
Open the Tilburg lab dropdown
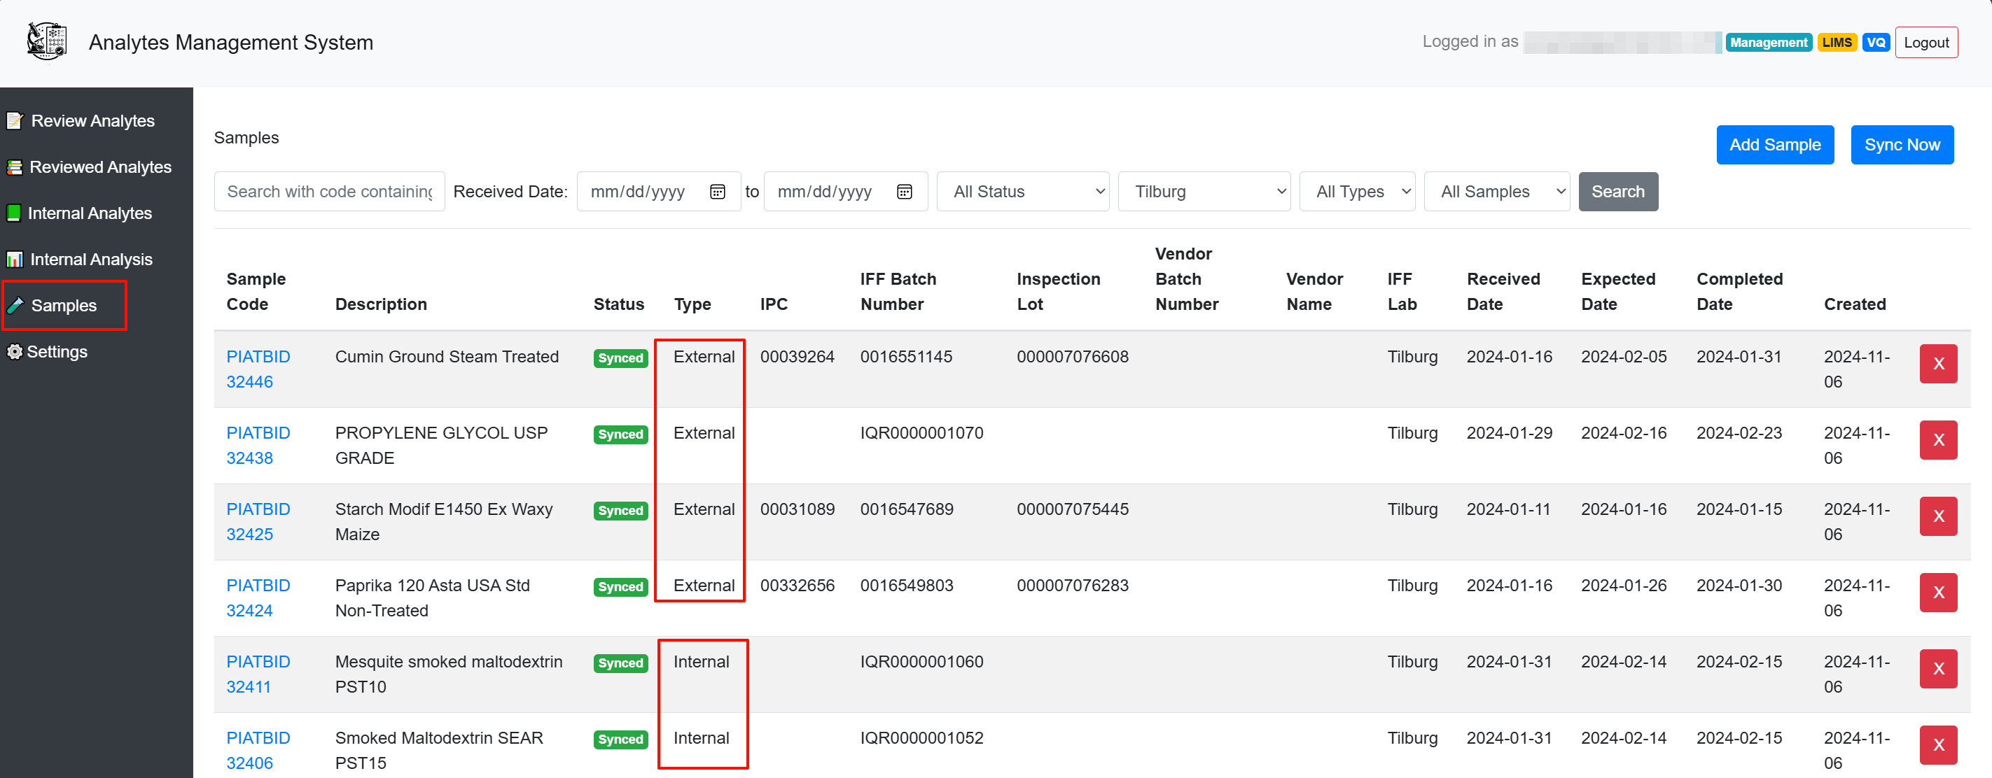pos(1203,192)
